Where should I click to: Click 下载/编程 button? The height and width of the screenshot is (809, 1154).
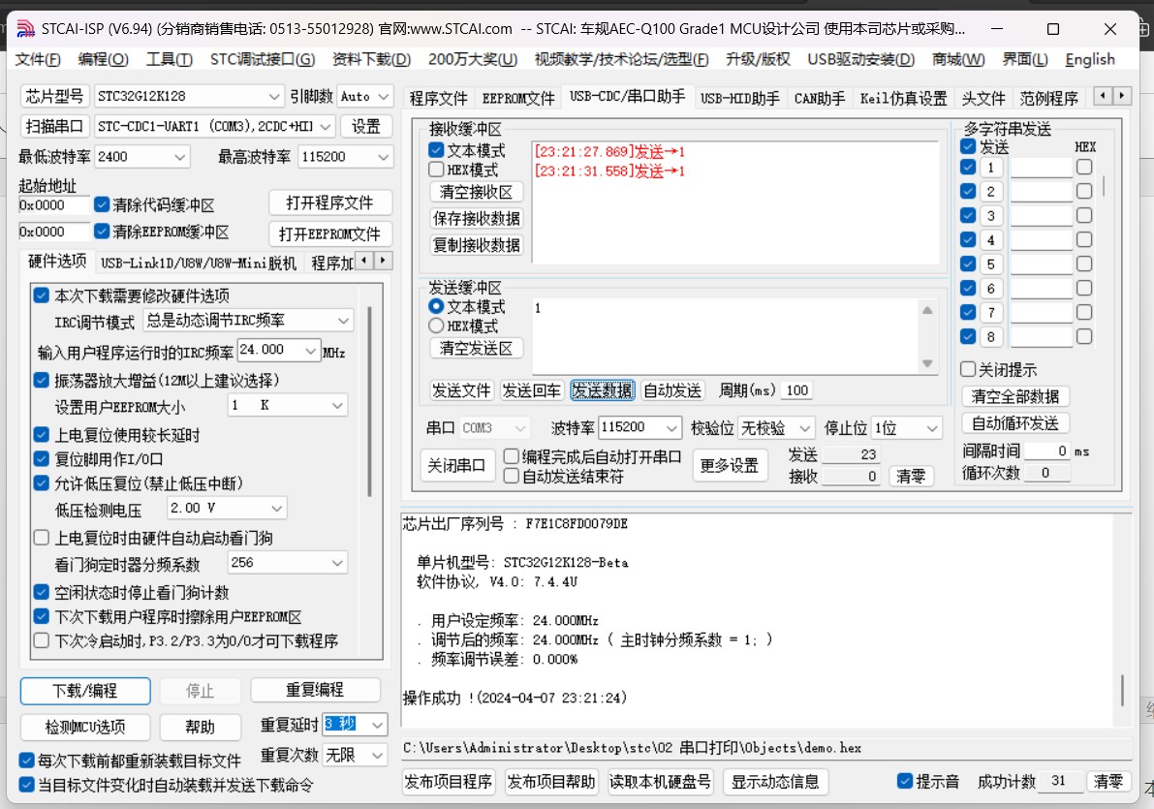[x=85, y=691]
